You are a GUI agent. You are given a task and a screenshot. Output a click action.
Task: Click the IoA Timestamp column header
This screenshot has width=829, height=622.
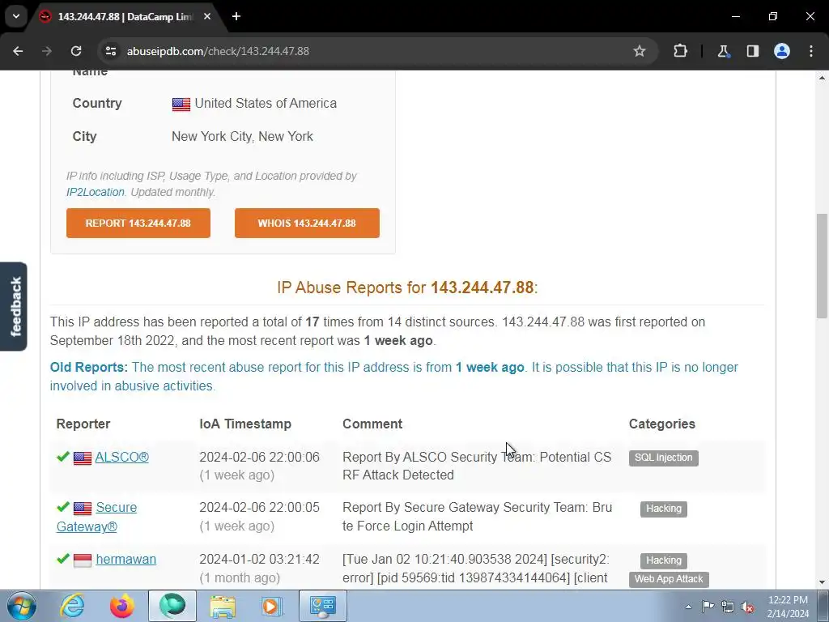[x=245, y=424]
